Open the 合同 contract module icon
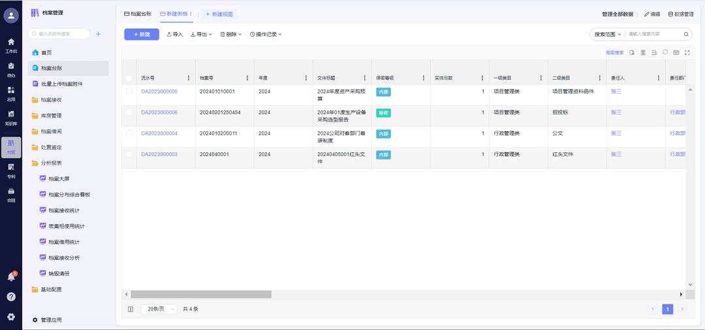The height and width of the screenshot is (330, 705). point(11,193)
